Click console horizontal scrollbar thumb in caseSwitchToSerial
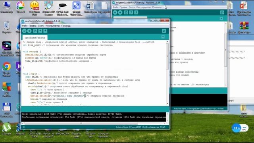Screen dimensions: 254x143 click(81, 124)
